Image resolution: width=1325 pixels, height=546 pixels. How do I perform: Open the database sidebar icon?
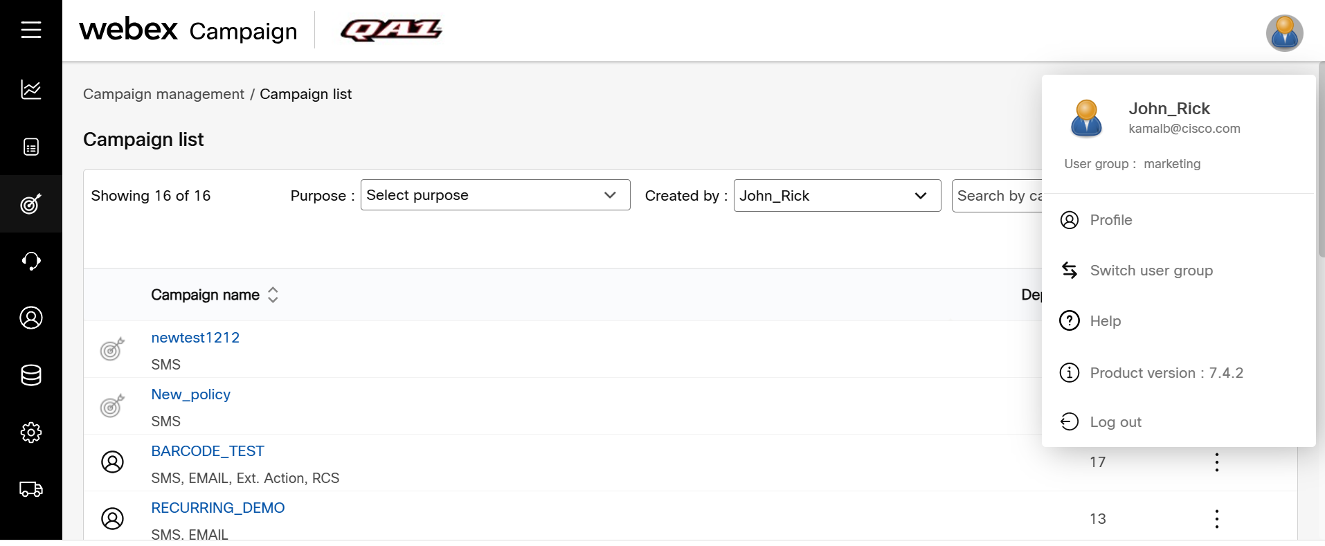coord(31,375)
